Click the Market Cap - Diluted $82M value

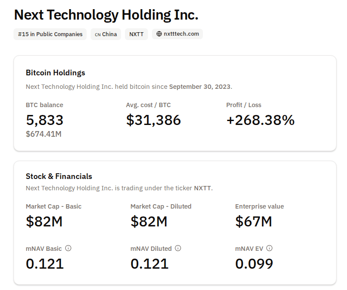tap(149, 221)
